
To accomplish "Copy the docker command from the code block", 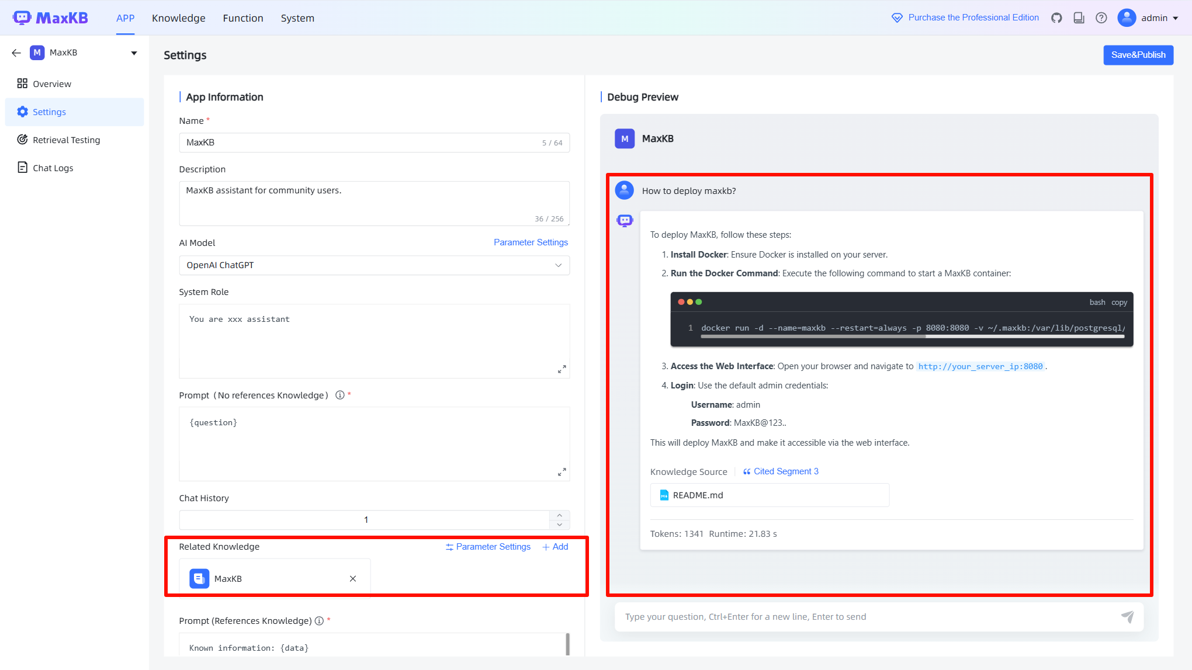I will [1120, 302].
